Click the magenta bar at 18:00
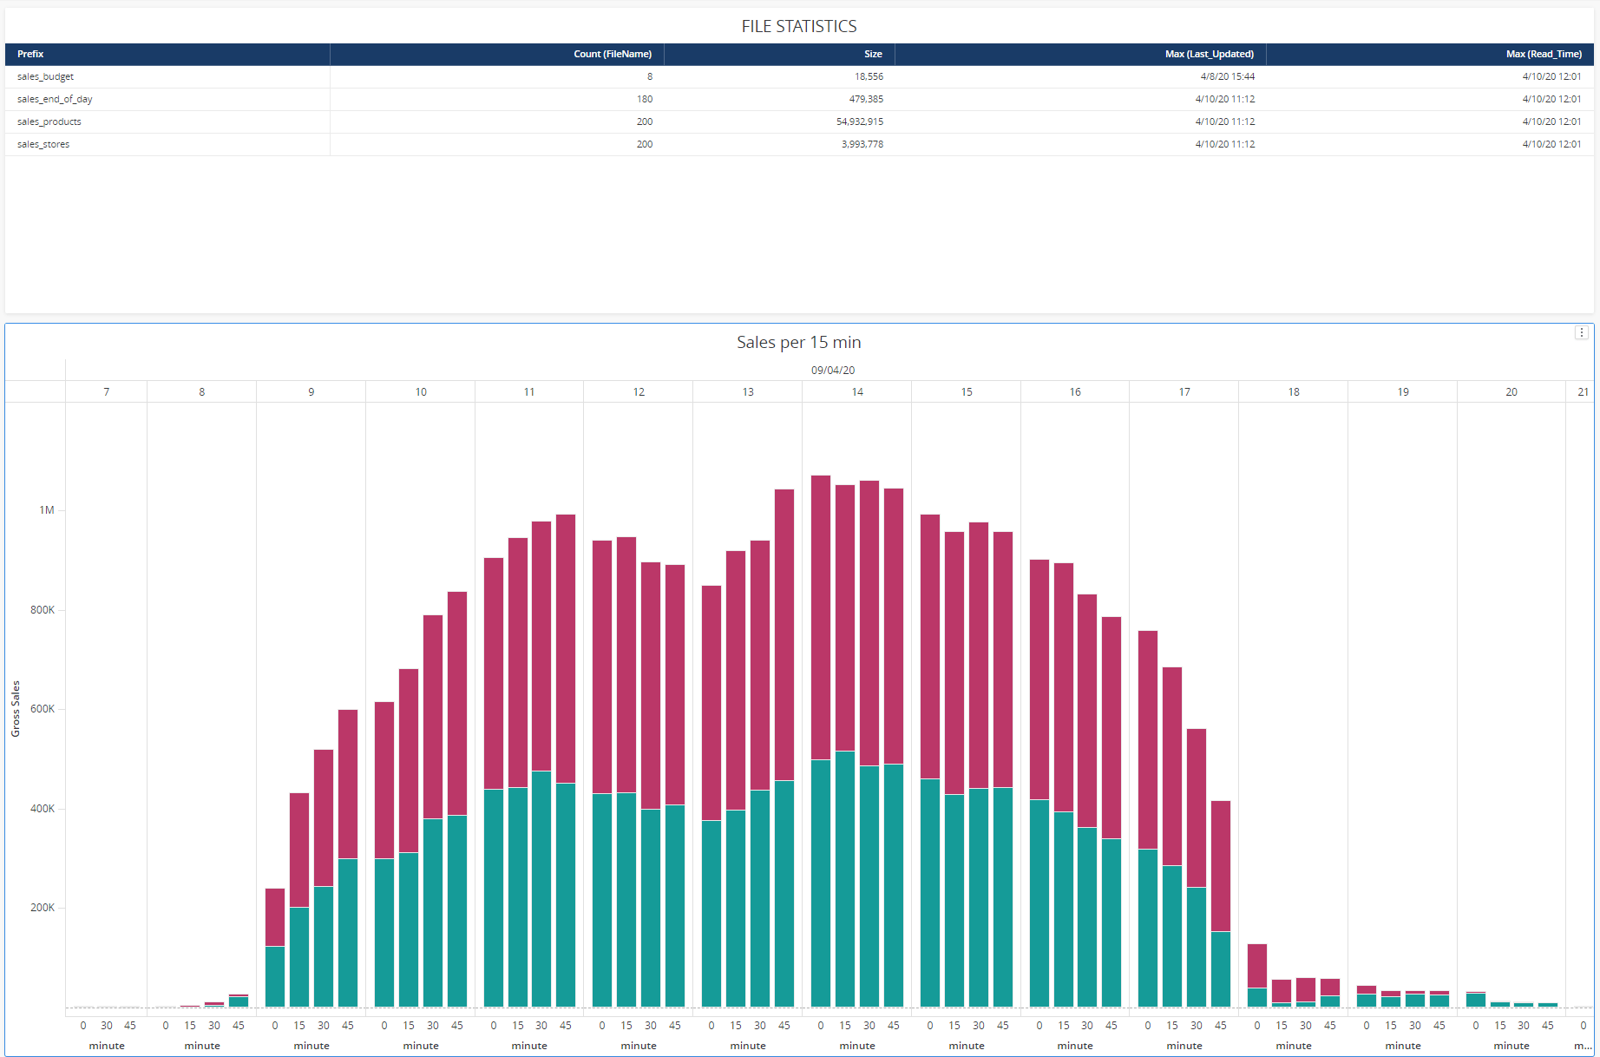Screen dimensions: 1600x1057 tap(1256, 965)
